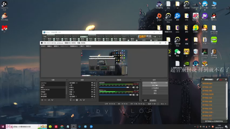Click the 退出 exit button in Controls

[x=155, y=93]
